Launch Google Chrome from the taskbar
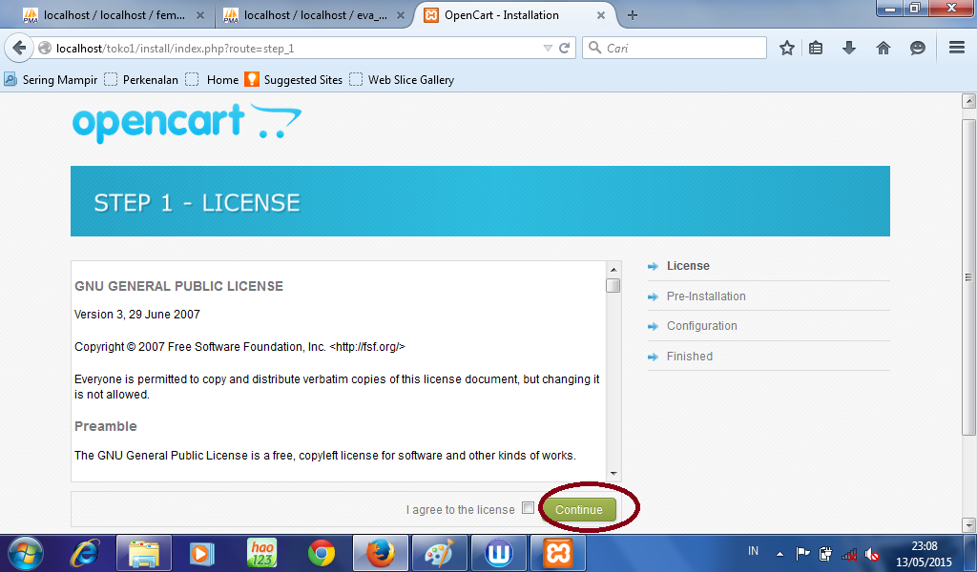 [322, 553]
